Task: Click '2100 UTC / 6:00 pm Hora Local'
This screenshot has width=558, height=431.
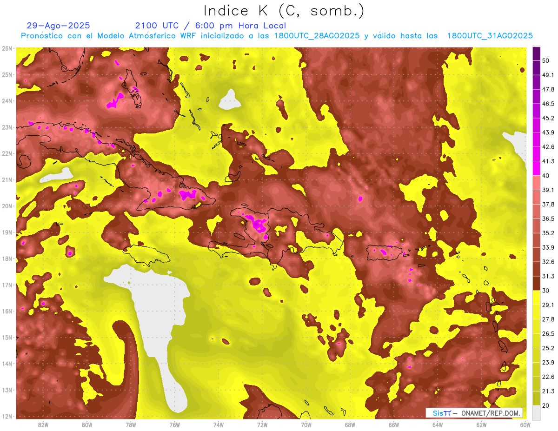Action: (210, 26)
